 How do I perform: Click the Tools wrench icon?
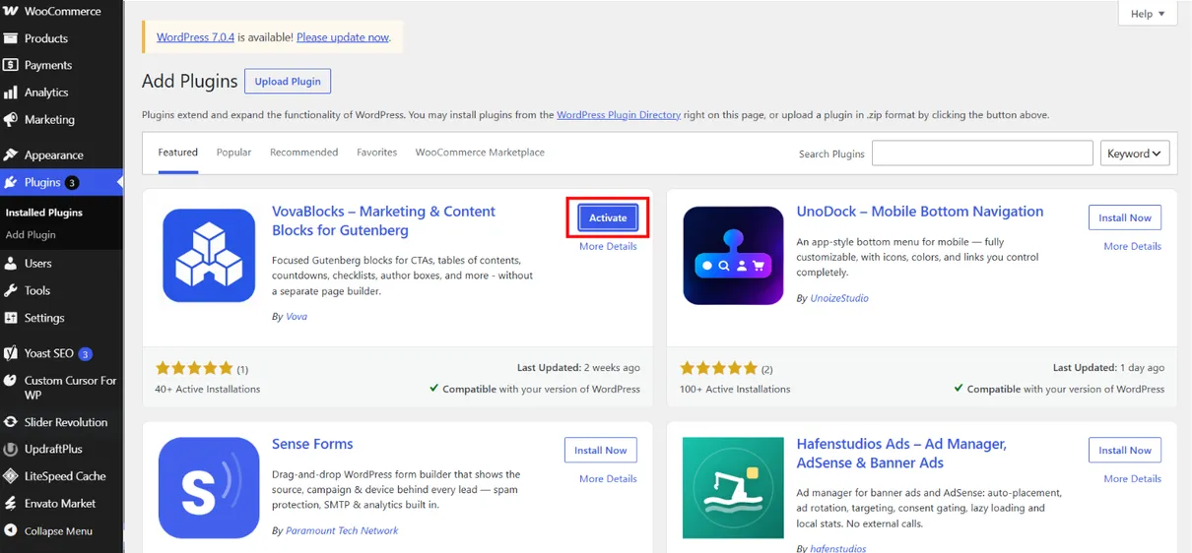tap(10, 291)
